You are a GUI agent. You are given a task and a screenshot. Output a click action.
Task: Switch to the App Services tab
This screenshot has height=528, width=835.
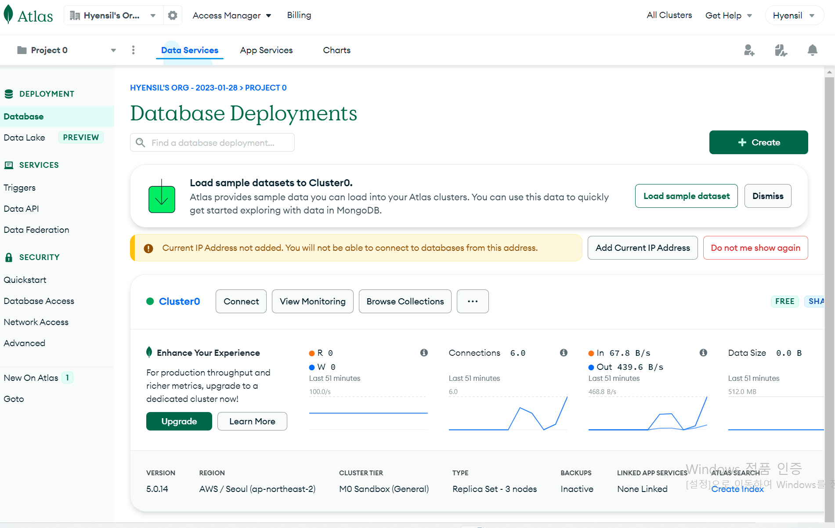tap(266, 50)
